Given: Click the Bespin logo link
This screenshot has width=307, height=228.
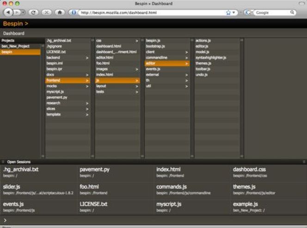Looking at the screenshot, I should point(15,24).
